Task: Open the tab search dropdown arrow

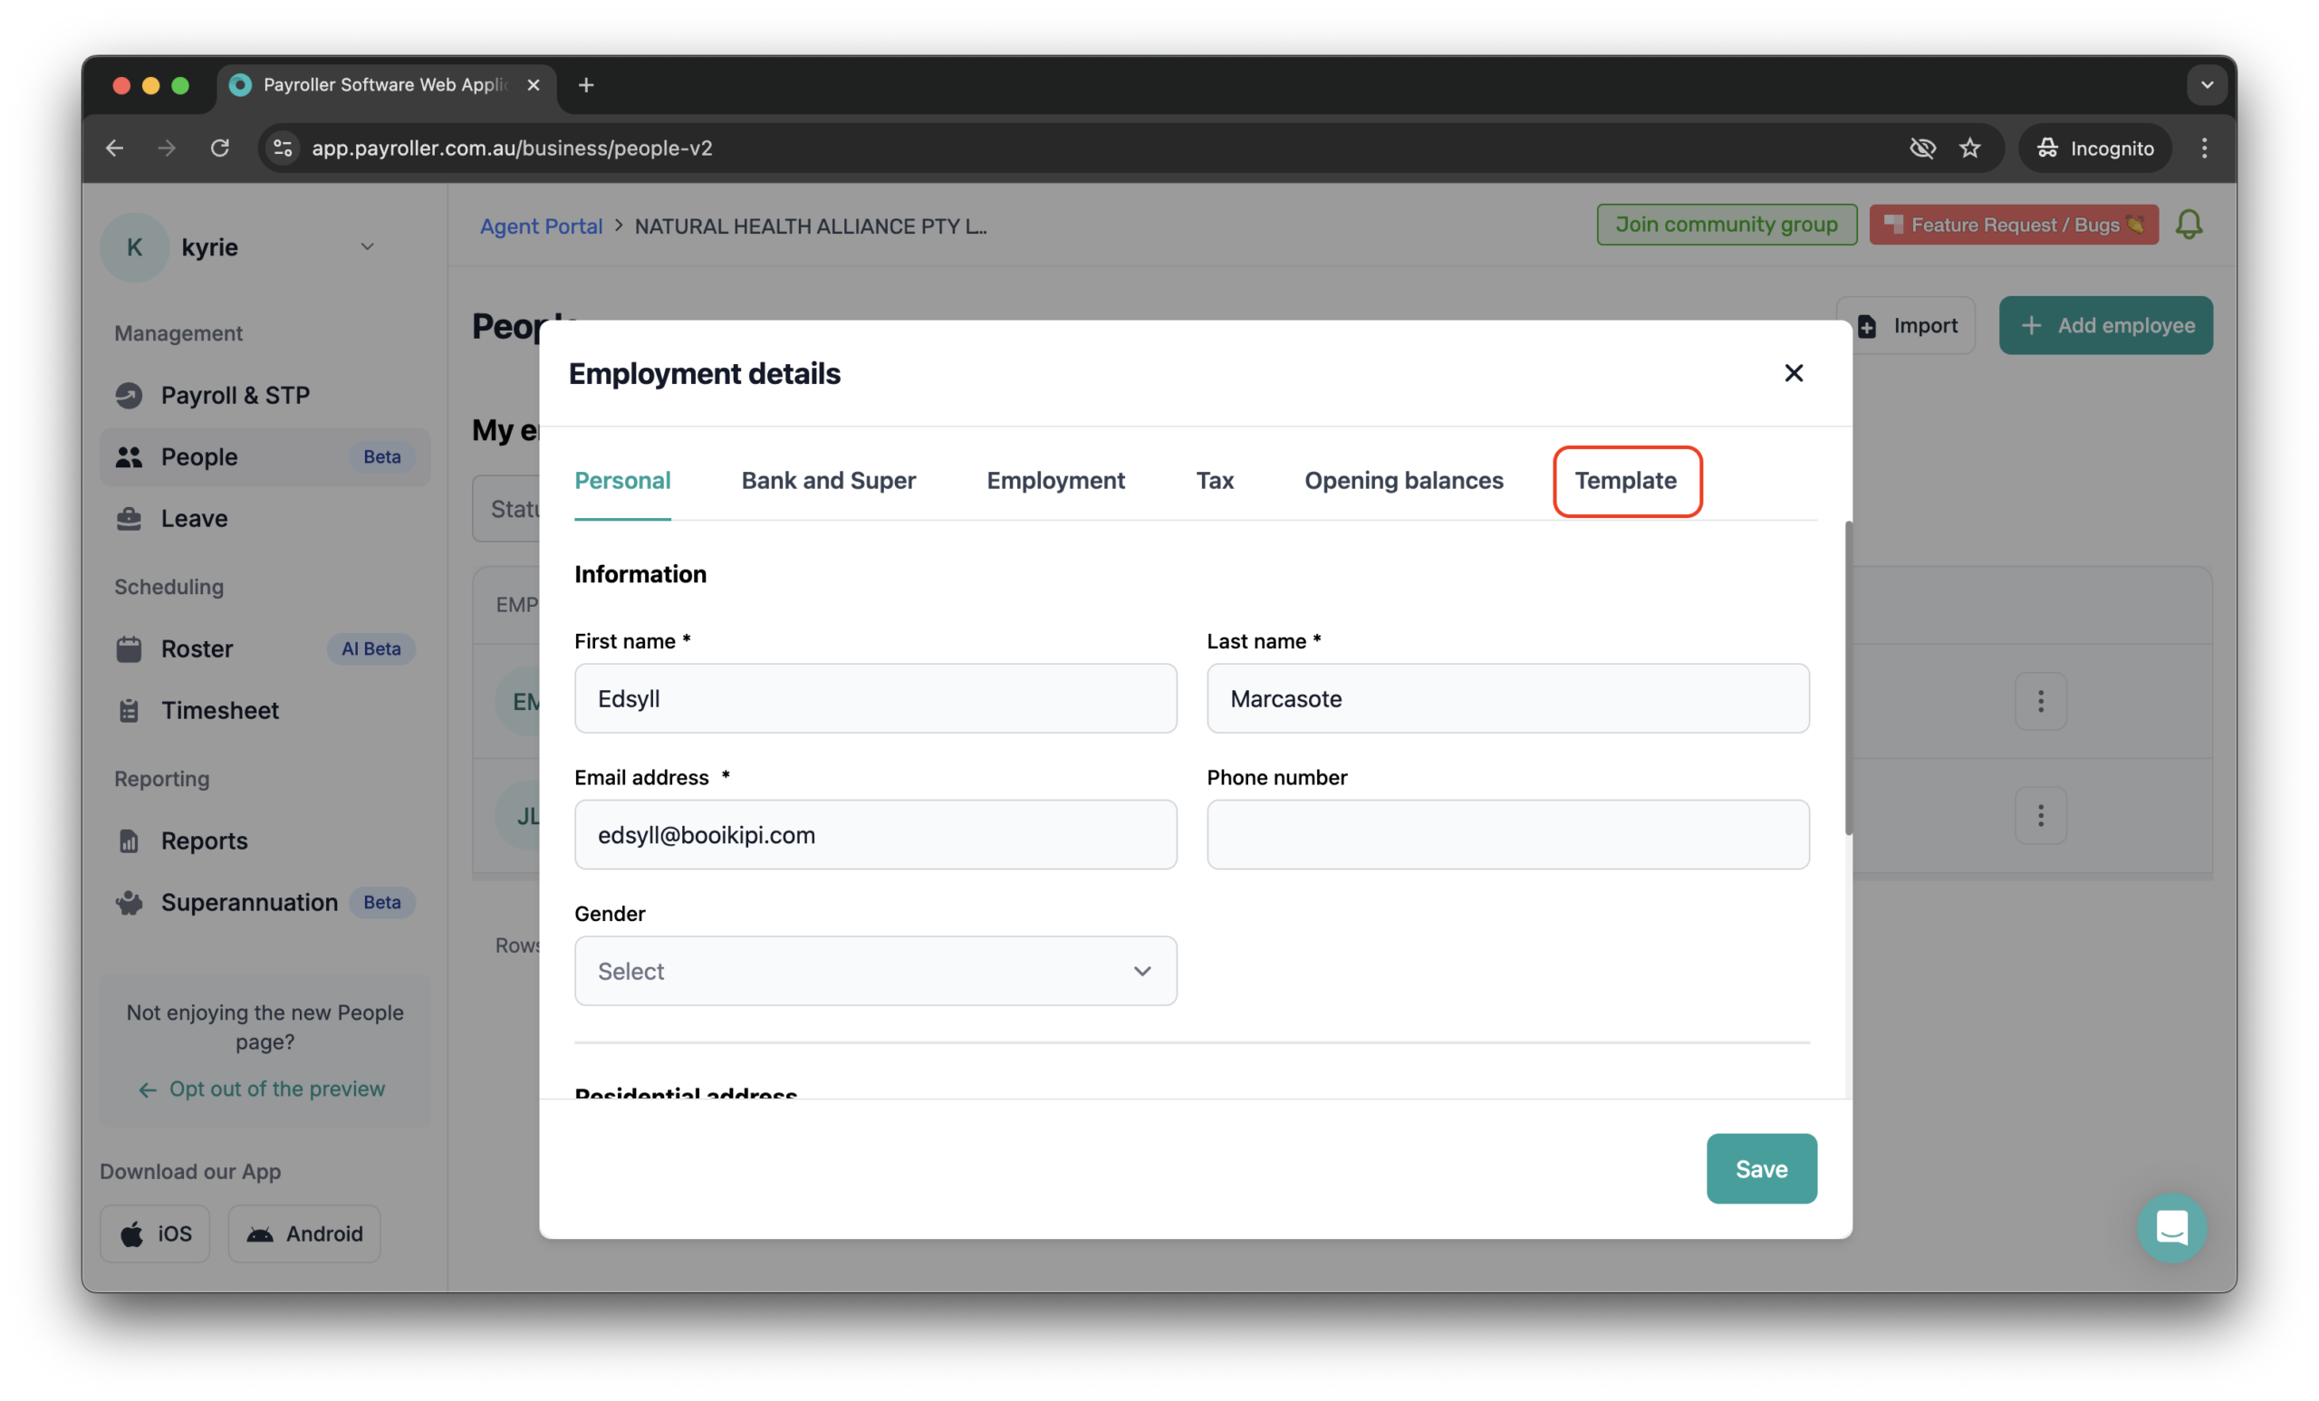Action: coord(2206,85)
